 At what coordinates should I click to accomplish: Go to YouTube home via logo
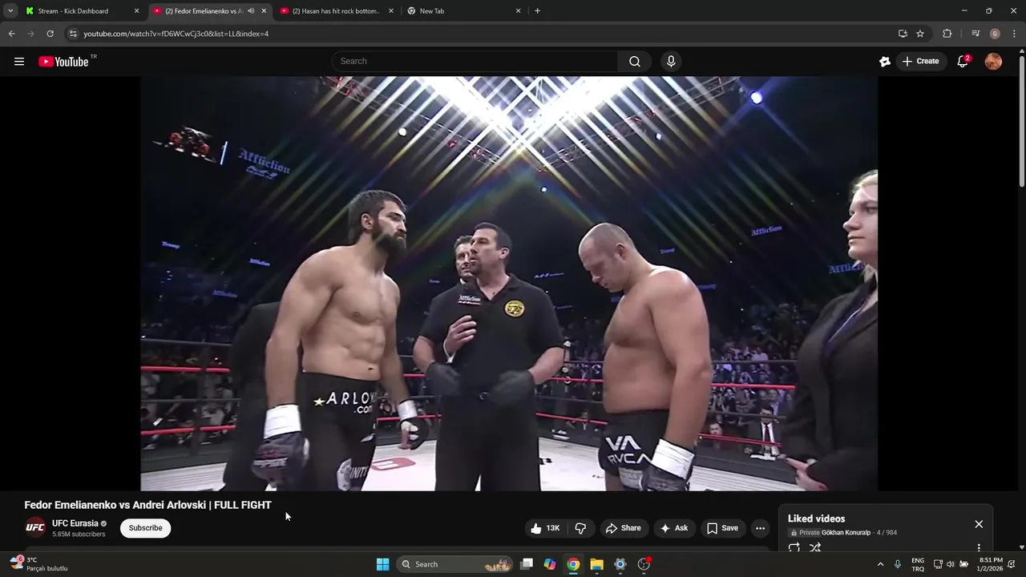(63, 62)
